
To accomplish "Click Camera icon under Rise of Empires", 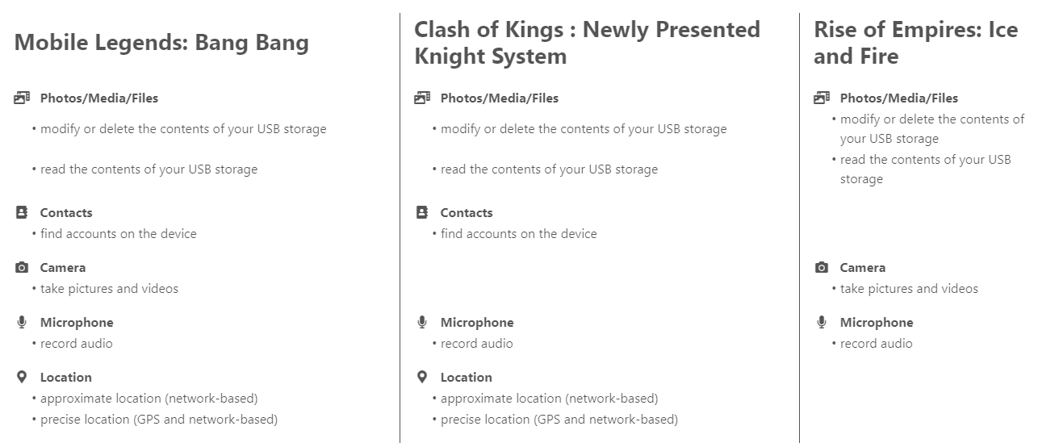I will pos(822,268).
